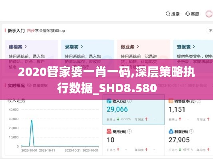The height and width of the screenshot is (159, 213).
Task: Click the search magnifier icon
Action: pos(168,14)
